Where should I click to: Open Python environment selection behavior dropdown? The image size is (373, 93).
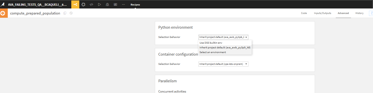click(223, 37)
